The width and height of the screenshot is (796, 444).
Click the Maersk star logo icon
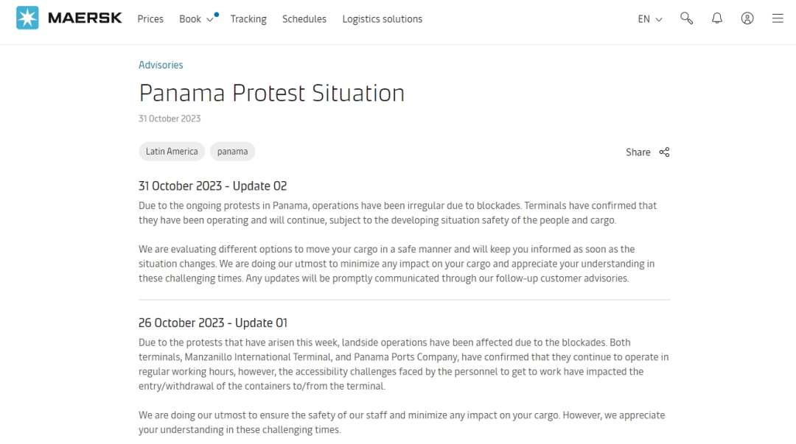(x=27, y=18)
